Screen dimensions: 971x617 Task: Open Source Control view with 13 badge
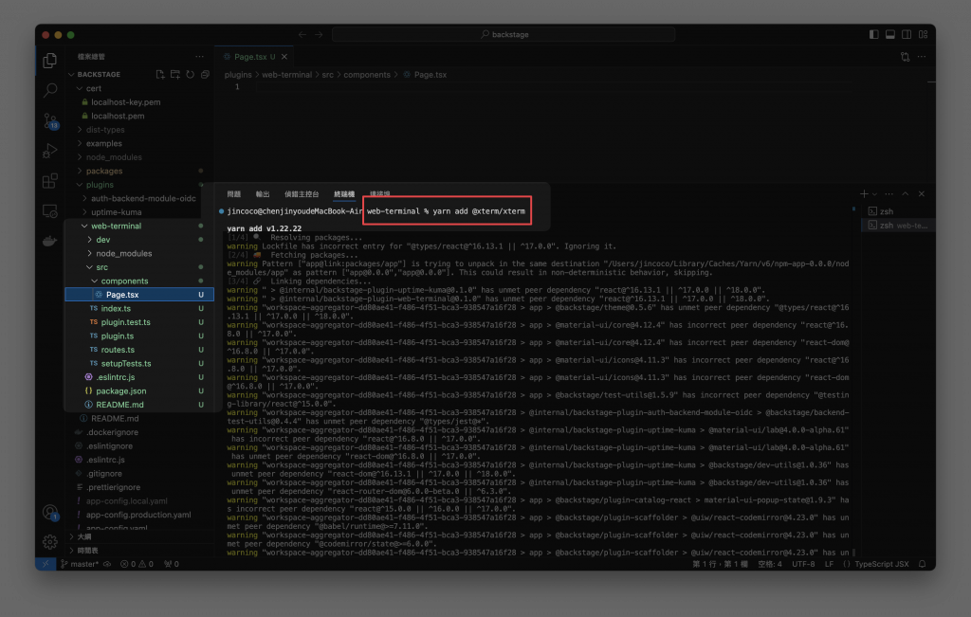(x=50, y=120)
